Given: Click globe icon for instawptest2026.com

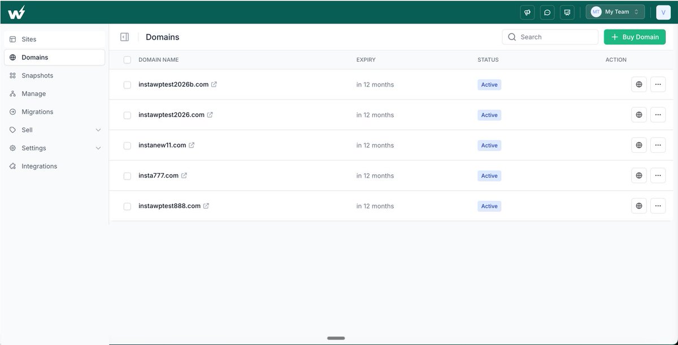Looking at the screenshot, I should point(639,115).
